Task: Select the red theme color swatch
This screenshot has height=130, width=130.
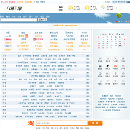Action: (x=117, y=22)
